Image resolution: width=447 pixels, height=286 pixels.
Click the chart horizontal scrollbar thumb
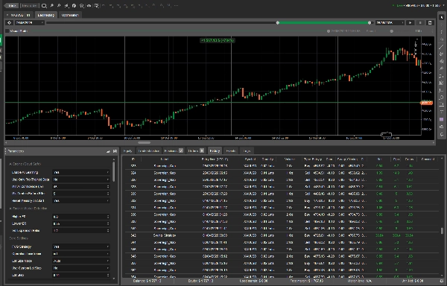[x=145, y=143]
